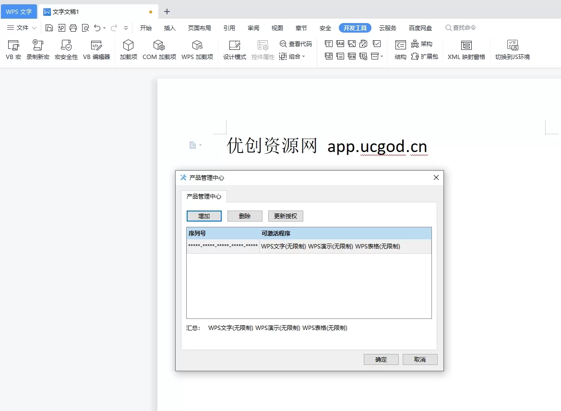Open WPS 加载项 add-ins

click(x=197, y=49)
